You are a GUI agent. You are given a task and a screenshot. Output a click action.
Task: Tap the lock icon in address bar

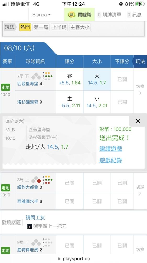click(59, 259)
